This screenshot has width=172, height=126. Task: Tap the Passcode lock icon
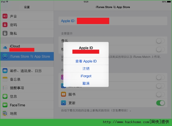5,25
